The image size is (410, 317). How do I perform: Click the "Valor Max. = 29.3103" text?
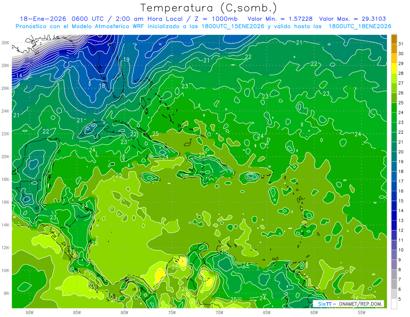tap(353, 19)
